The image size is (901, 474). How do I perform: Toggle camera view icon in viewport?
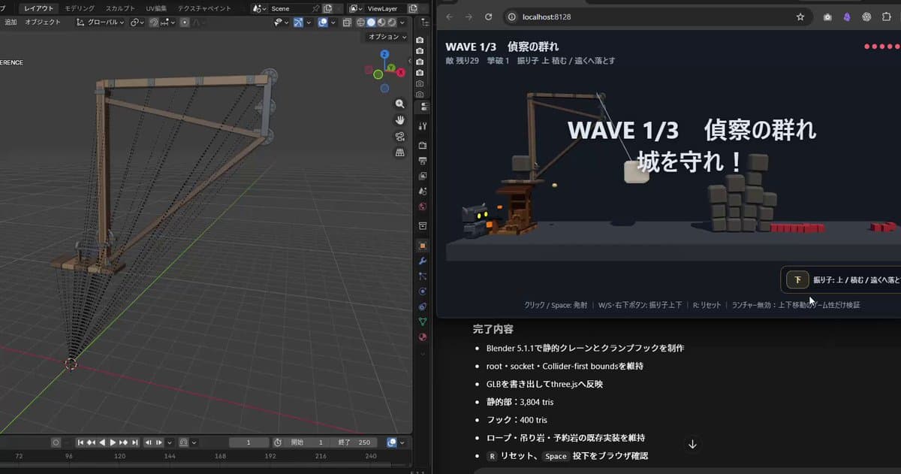click(399, 136)
